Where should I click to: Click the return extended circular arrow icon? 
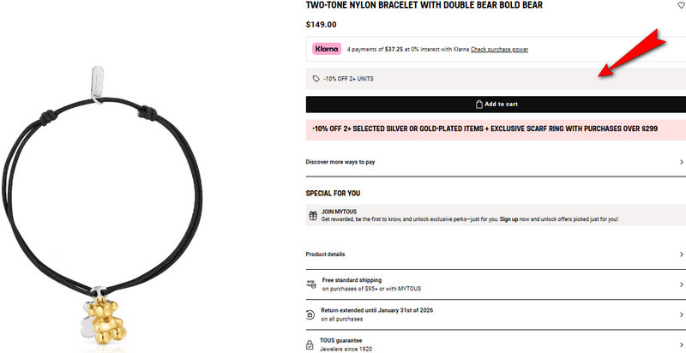pos(311,314)
